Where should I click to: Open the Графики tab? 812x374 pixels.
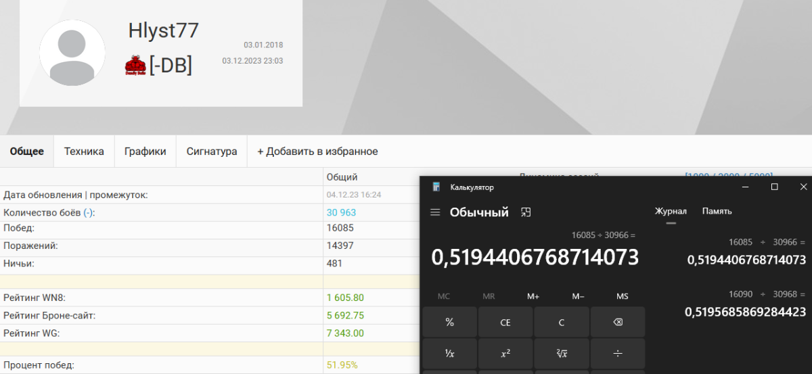point(145,151)
